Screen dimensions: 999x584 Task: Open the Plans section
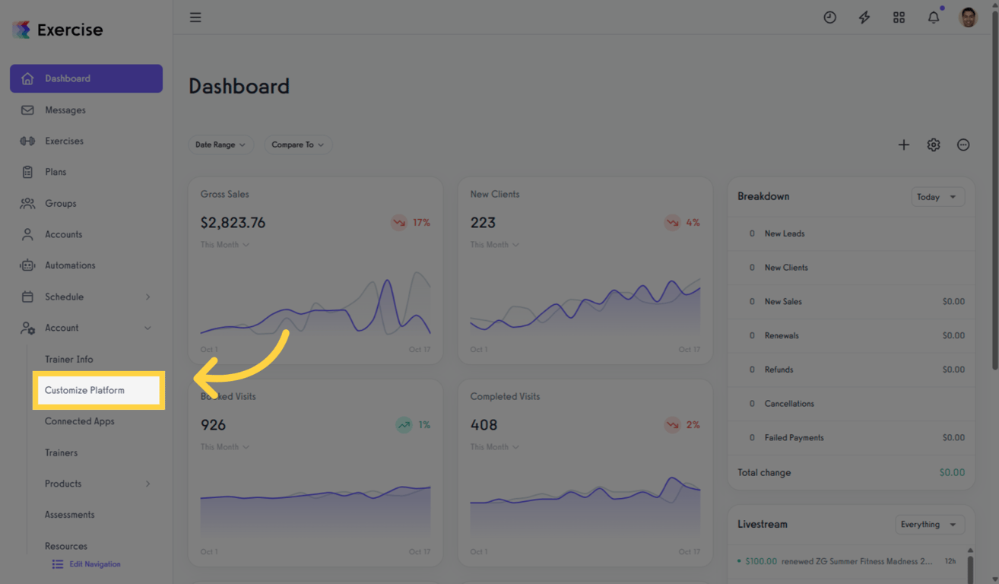click(x=56, y=172)
